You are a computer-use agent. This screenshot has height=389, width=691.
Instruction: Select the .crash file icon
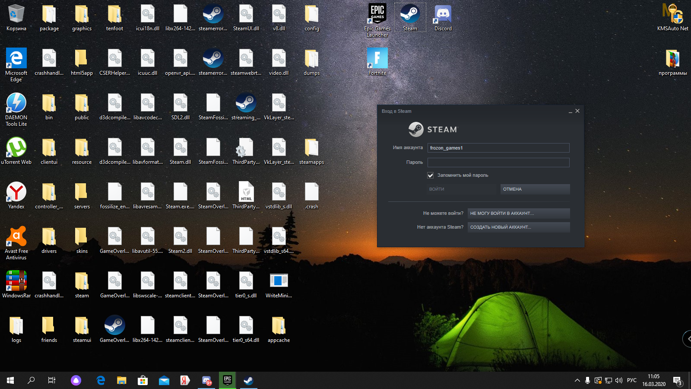[x=311, y=195]
